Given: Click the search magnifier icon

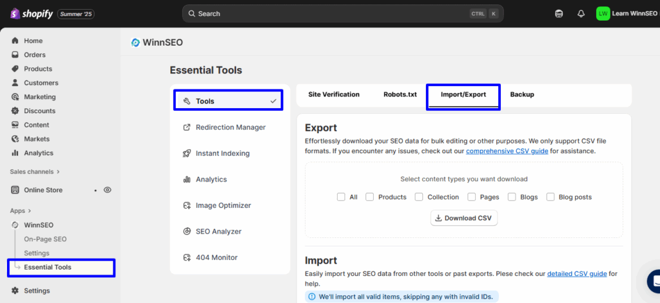Looking at the screenshot, I should pyautogui.click(x=191, y=14).
